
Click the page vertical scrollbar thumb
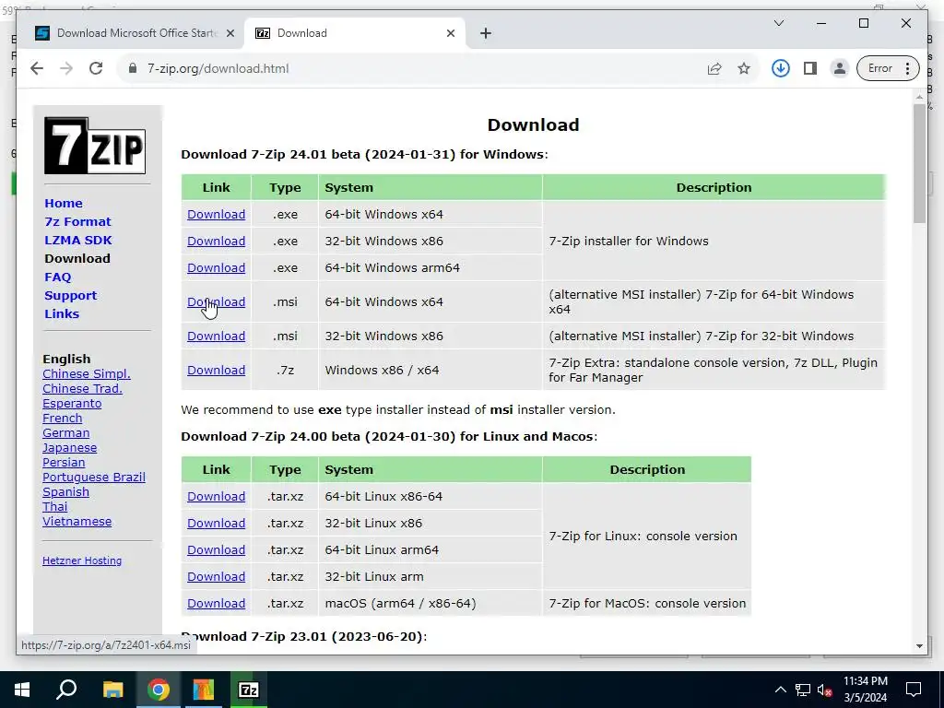tap(919, 164)
